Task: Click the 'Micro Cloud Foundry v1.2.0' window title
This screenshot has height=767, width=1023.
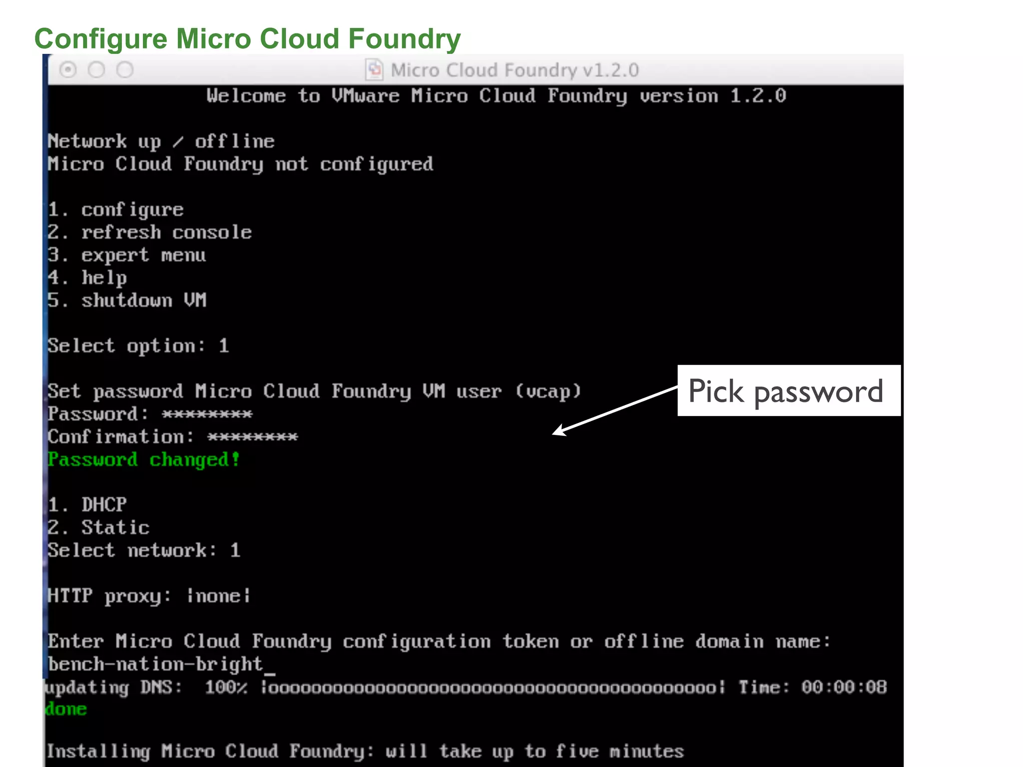Action: click(514, 70)
